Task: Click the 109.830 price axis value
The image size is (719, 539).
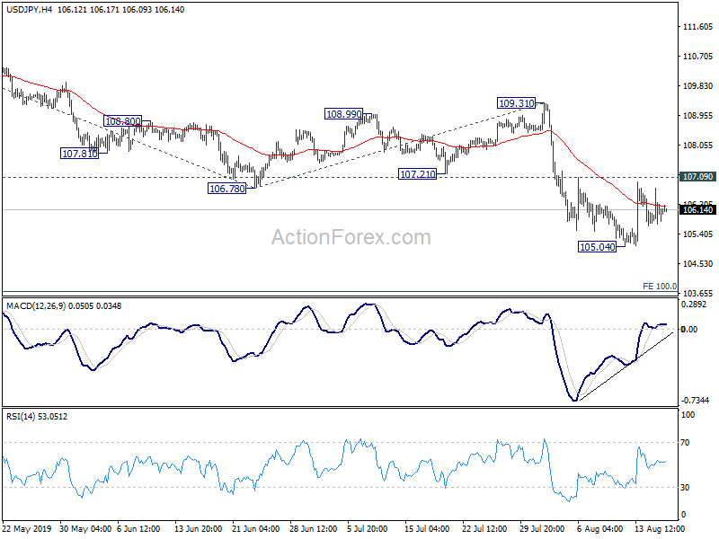Action: [698, 86]
